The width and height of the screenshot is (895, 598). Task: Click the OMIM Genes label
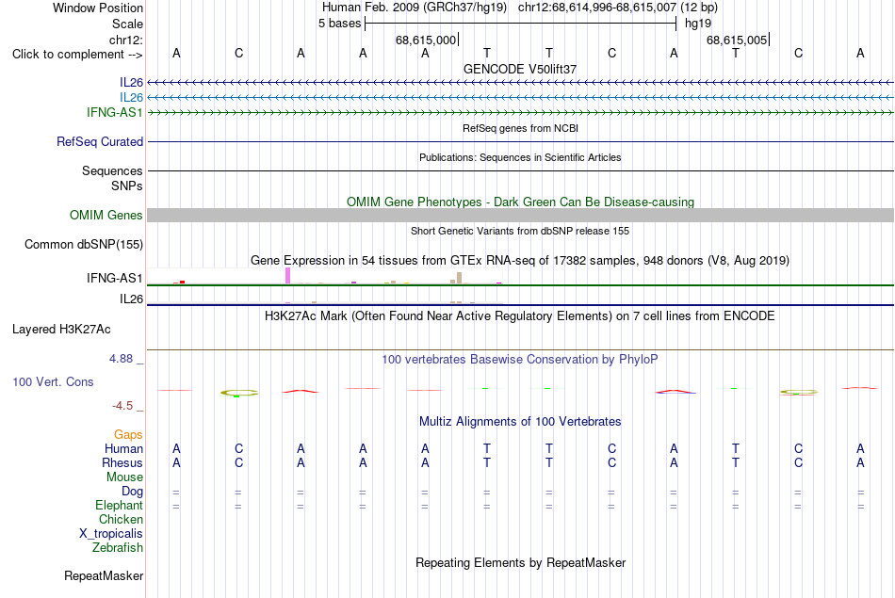click(106, 215)
